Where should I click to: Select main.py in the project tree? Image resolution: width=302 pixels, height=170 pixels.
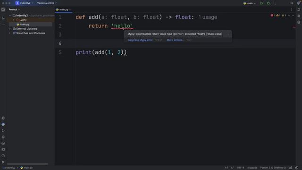pyautogui.click(x=30, y=24)
